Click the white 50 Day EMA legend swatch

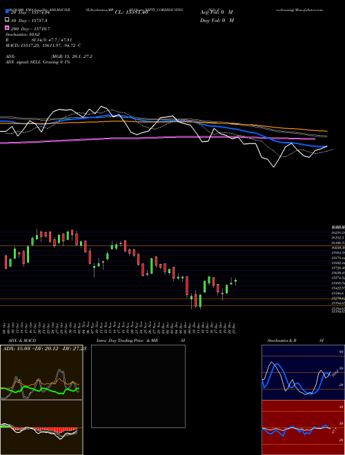click(7, 20)
